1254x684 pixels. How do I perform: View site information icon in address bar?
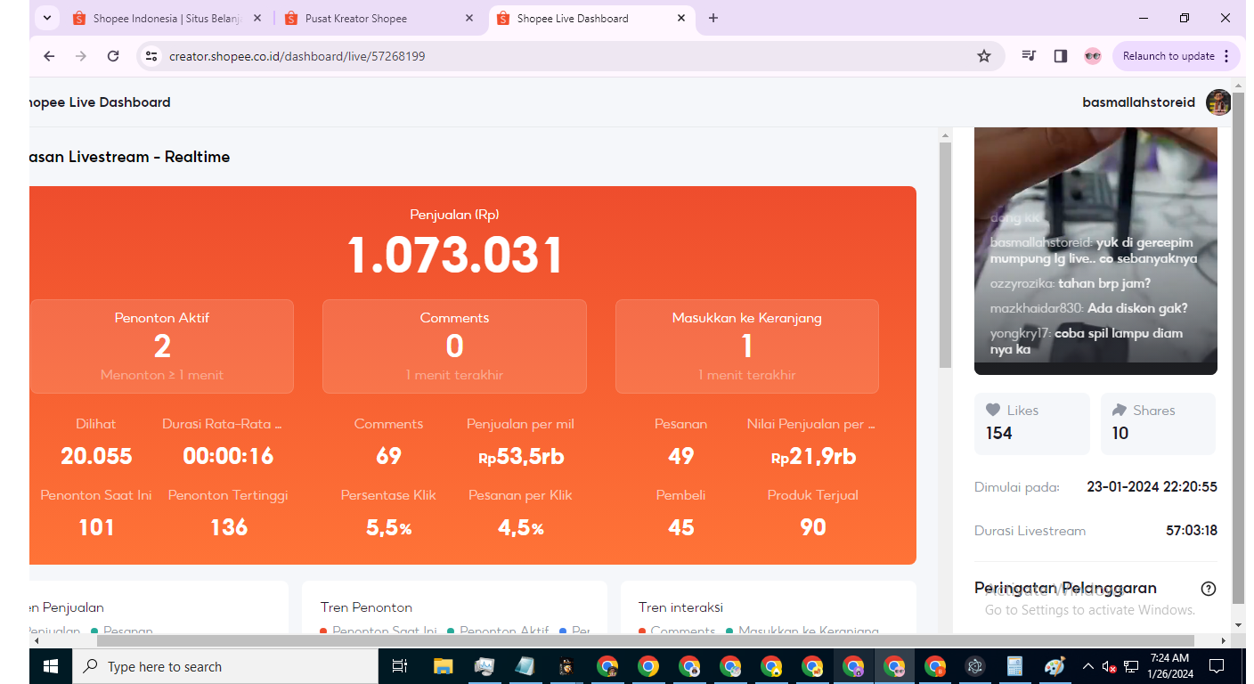151,55
